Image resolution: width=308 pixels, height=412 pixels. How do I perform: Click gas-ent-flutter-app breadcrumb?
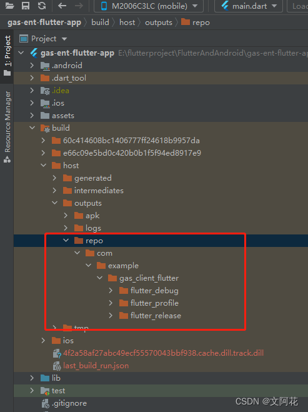(x=44, y=23)
